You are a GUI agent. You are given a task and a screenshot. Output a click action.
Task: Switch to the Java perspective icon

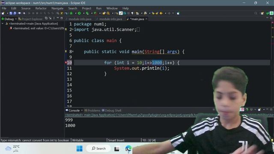pos(268,13)
